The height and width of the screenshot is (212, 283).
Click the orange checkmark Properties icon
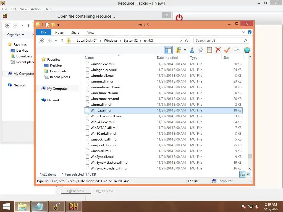click(x=227, y=50)
